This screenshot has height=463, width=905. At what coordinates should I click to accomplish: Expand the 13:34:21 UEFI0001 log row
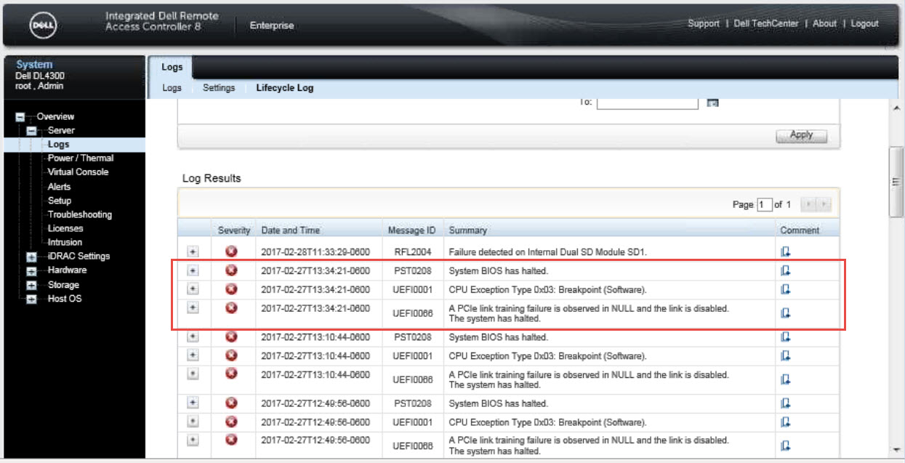point(193,289)
